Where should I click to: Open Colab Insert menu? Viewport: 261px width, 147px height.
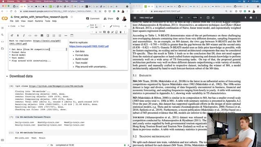pyautogui.click(x=30, y=21)
